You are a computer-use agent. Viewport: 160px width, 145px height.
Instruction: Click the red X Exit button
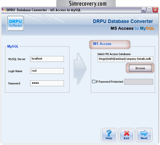coord(127,135)
